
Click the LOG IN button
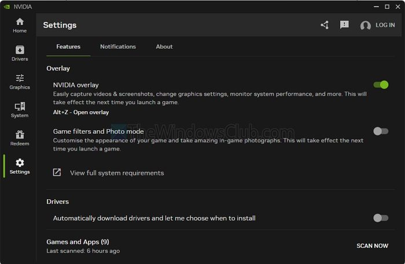click(x=385, y=25)
